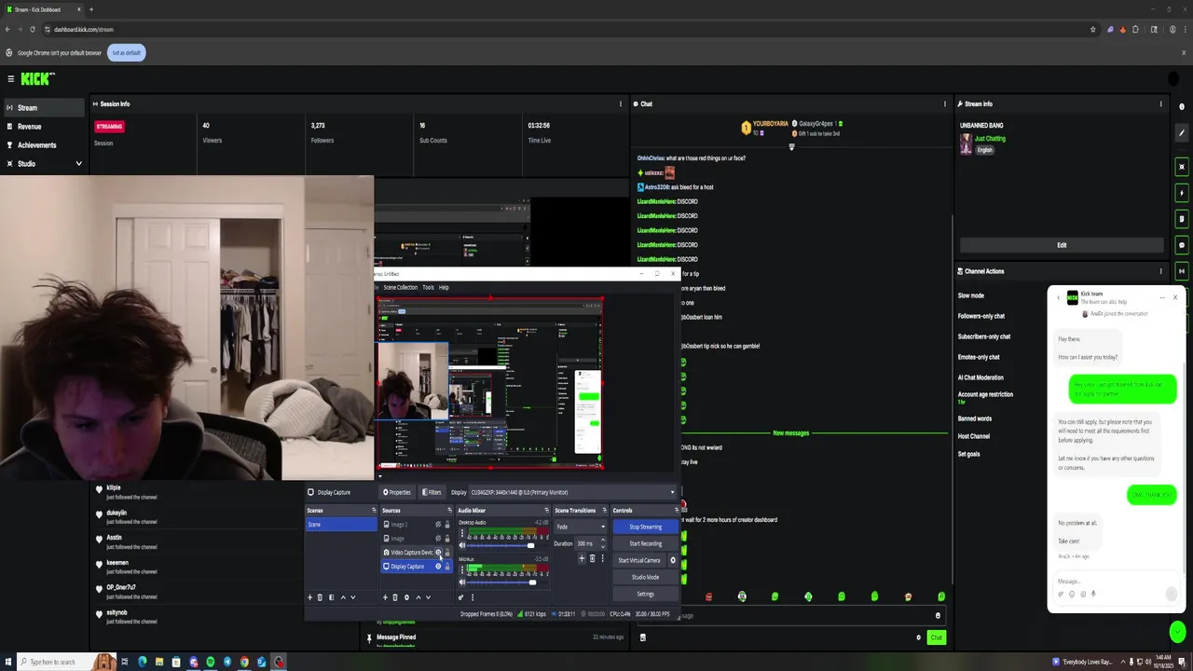This screenshot has height=671, width=1193.
Task: Toggle visibility of Image 2 source
Action: pos(438,525)
